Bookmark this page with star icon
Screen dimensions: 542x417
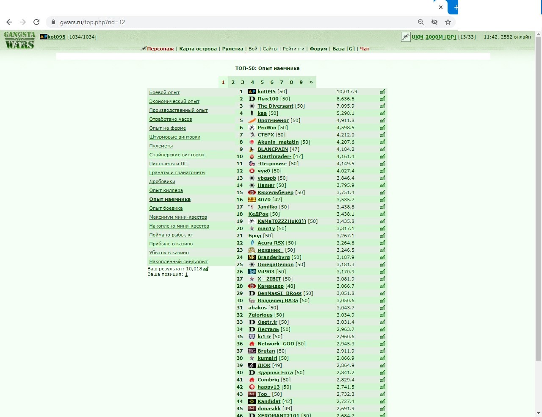[448, 22]
